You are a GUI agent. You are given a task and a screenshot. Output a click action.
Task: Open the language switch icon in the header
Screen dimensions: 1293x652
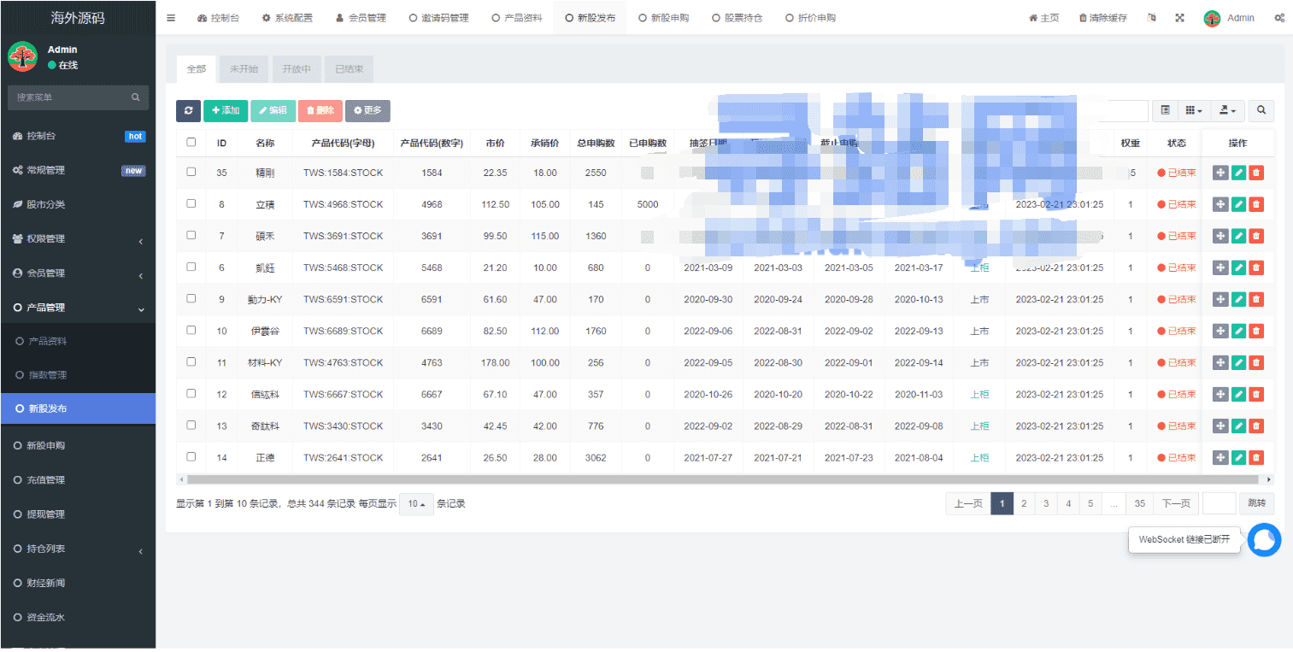click(x=1152, y=18)
